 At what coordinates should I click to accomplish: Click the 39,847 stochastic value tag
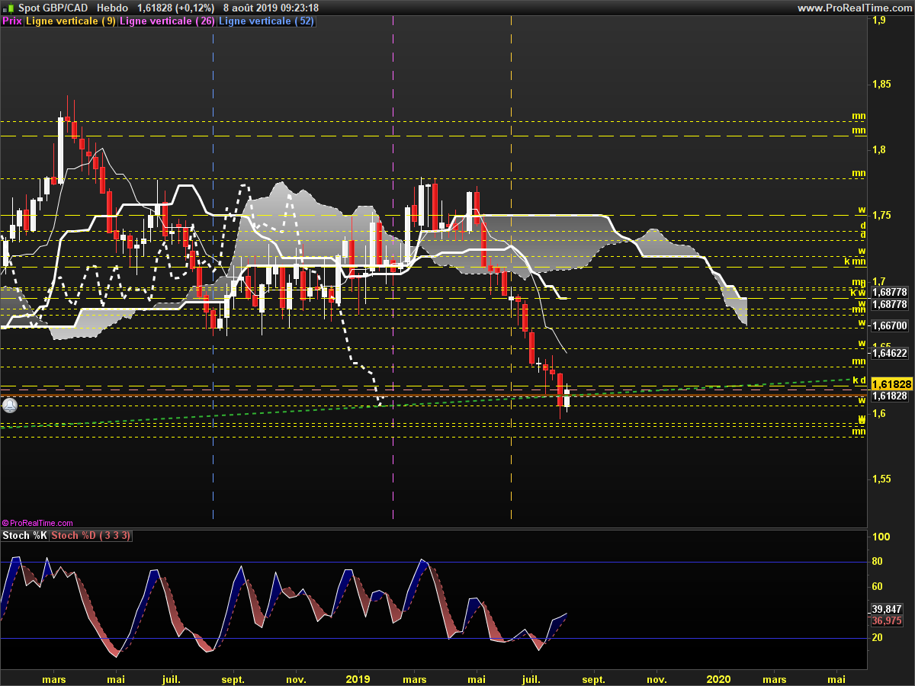click(x=887, y=609)
